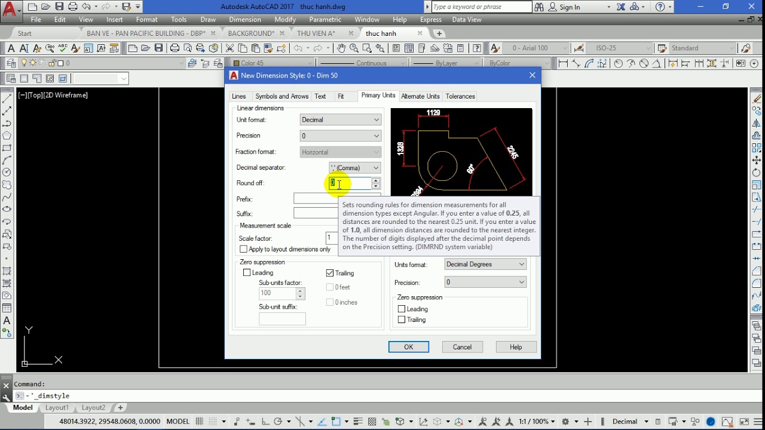Open the linear Precision dropdown
Image resolution: width=765 pixels, height=430 pixels.
coord(340,136)
